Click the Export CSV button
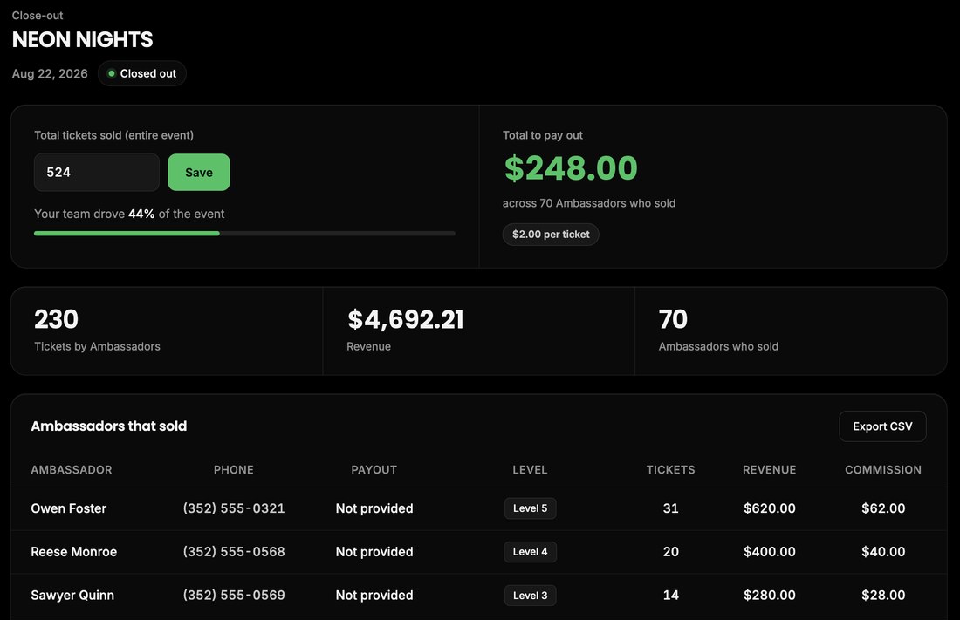Image resolution: width=960 pixels, height=620 pixels. (x=882, y=426)
